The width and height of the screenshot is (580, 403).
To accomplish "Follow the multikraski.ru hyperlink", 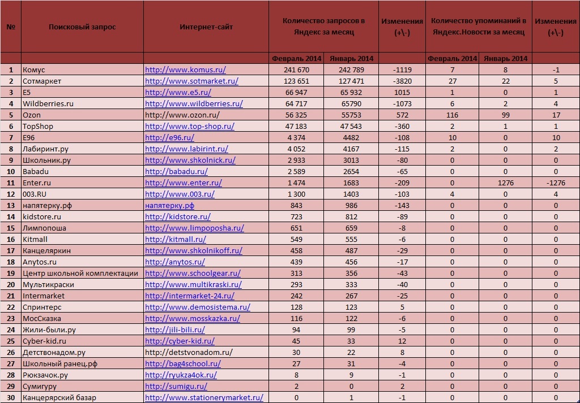I will coord(194,284).
